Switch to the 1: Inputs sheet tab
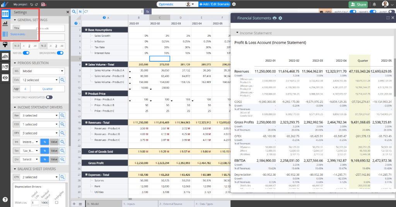 tap(140, 204)
